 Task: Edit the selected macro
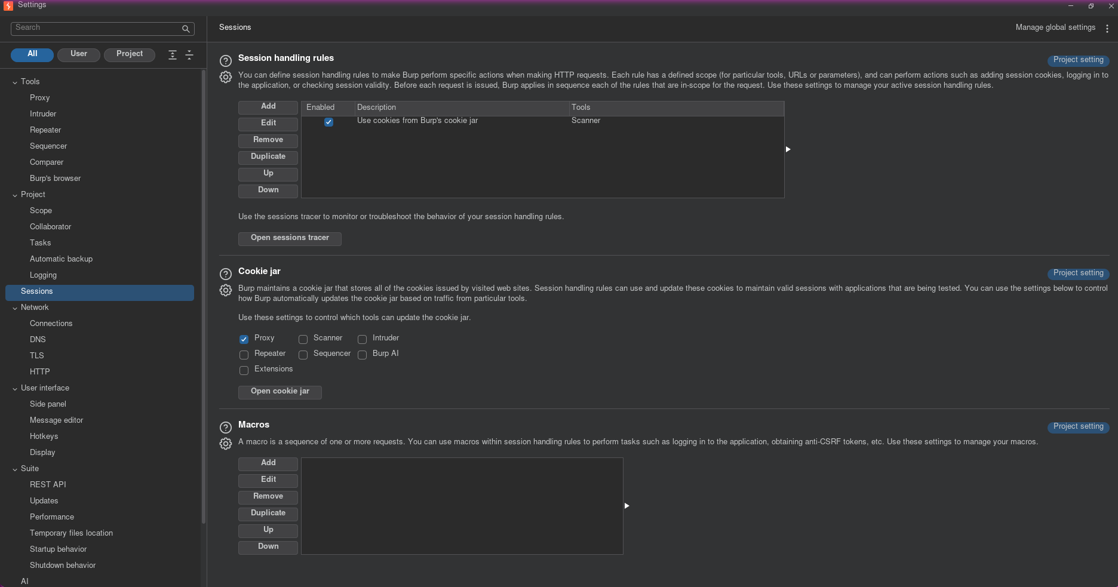pos(268,480)
